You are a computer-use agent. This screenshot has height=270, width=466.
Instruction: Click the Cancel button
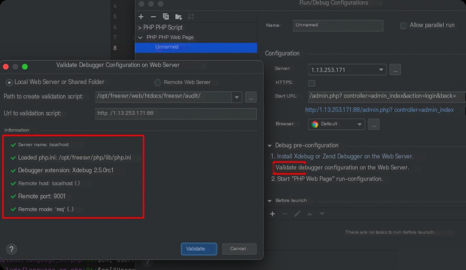[x=239, y=249]
